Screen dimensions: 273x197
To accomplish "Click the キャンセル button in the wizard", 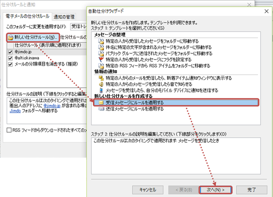I will (148, 190).
